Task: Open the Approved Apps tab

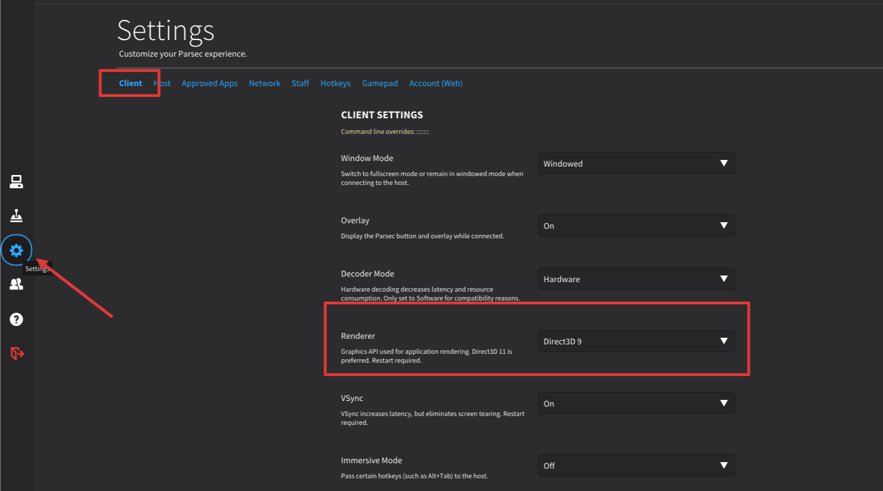Action: (x=209, y=83)
